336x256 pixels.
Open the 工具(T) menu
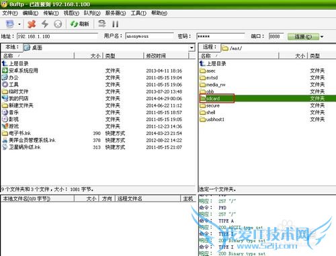(x=138, y=13)
